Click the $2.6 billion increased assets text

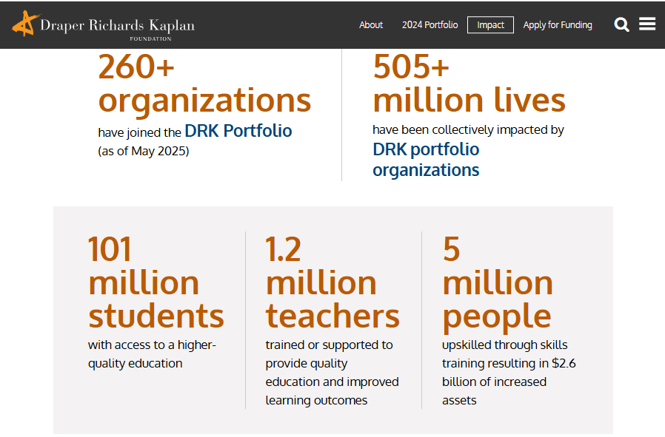click(509, 373)
